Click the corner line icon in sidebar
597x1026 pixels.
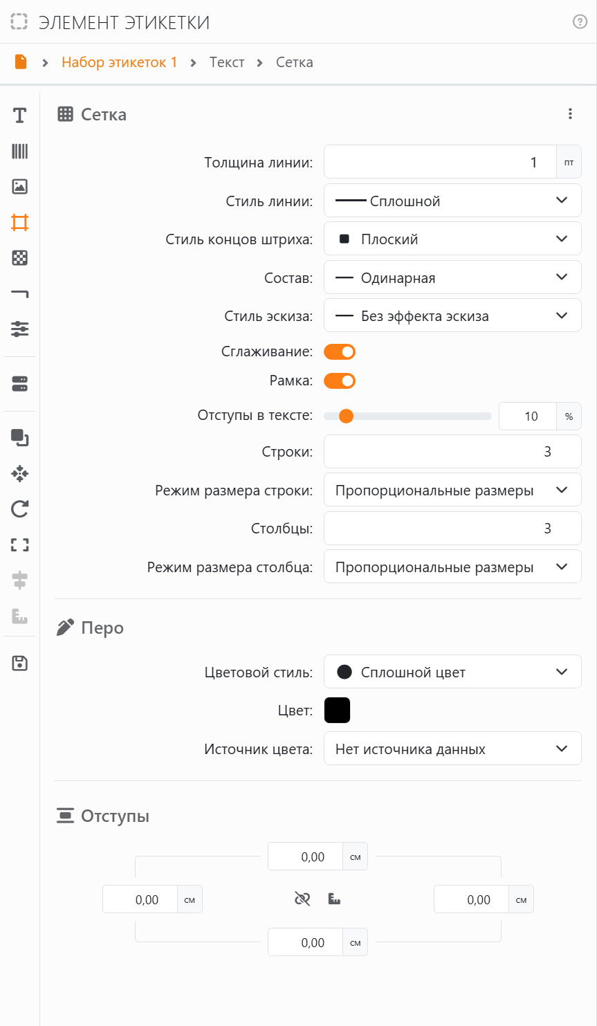tap(19, 293)
